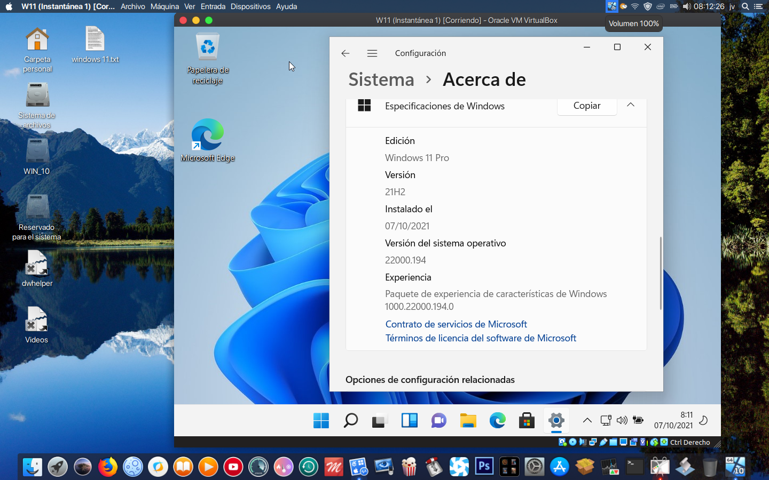This screenshot has width=769, height=480.
Task: Copy the Windows specifications
Action: [587, 106]
